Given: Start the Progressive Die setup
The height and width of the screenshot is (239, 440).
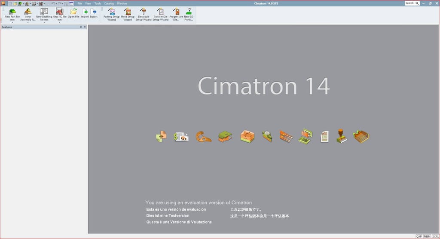Looking at the screenshot, I should tap(176, 14).
